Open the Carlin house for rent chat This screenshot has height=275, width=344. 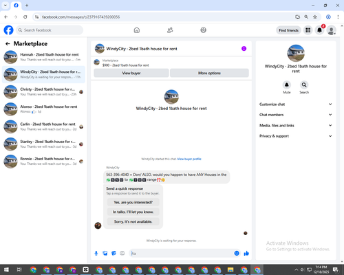(43, 126)
